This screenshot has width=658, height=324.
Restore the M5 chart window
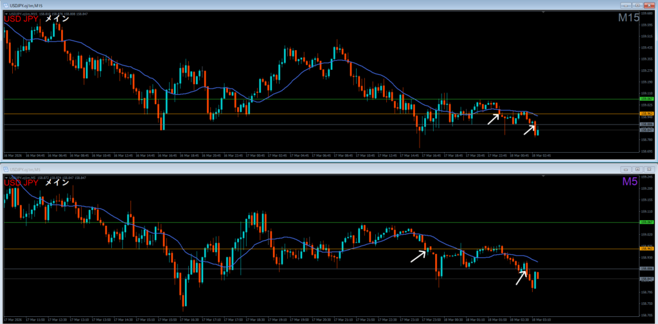click(637, 169)
